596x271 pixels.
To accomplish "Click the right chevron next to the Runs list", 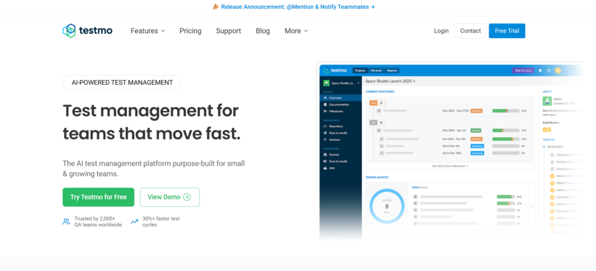I will (531, 206).
